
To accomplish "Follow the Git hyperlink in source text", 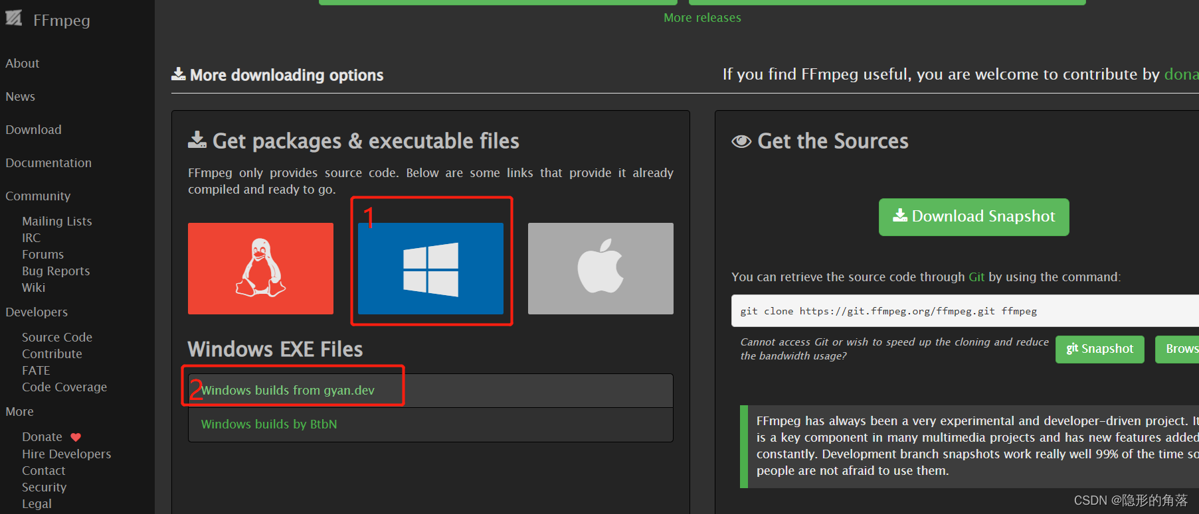I will coord(976,277).
